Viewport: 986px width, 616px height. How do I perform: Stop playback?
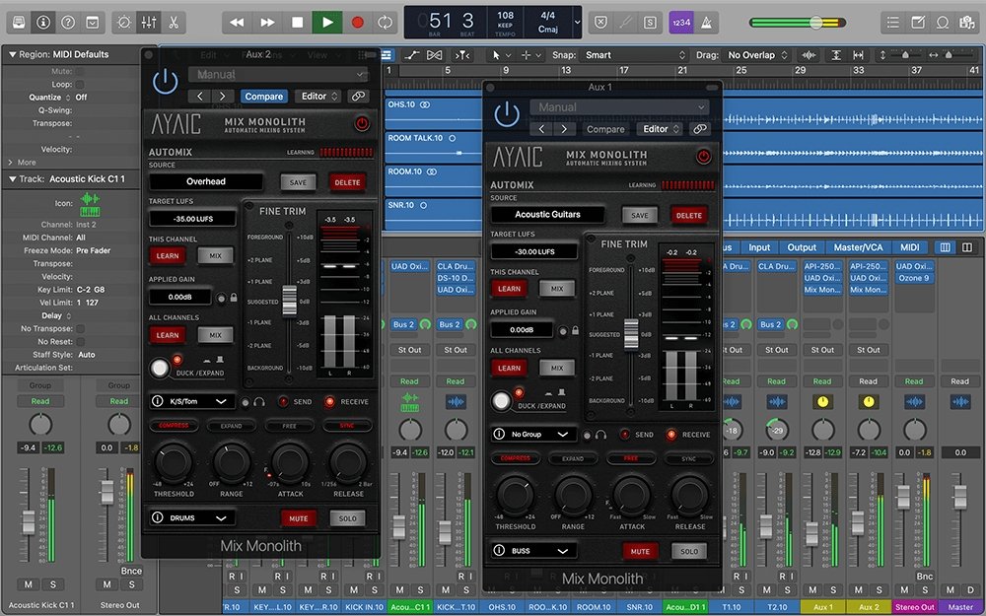298,23
